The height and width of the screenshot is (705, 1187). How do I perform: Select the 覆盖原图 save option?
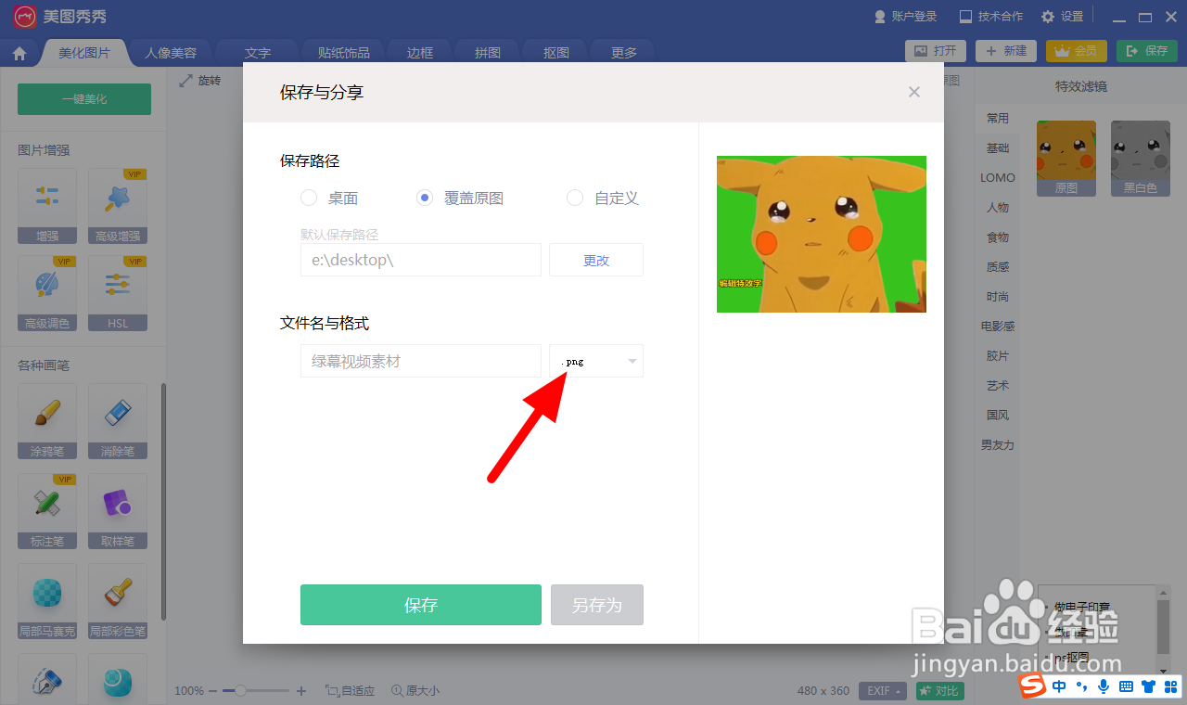425,198
